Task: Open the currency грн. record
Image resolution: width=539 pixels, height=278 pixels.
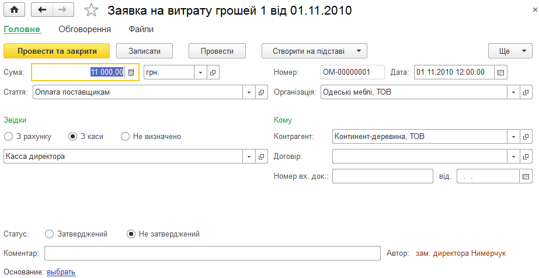Action: point(213,72)
